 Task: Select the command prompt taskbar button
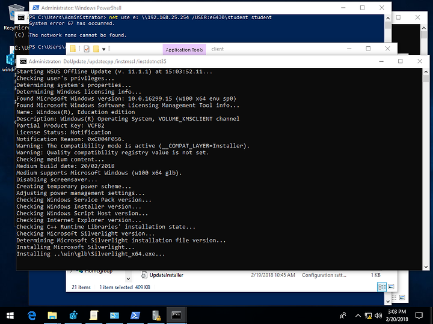(176, 316)
